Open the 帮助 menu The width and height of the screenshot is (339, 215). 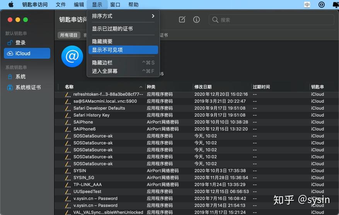coord(133,5)
